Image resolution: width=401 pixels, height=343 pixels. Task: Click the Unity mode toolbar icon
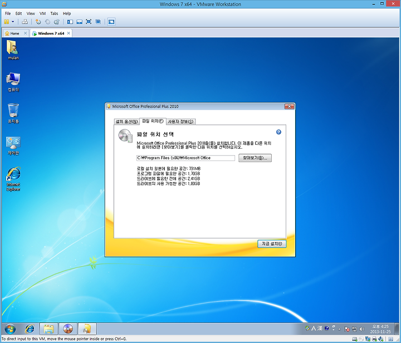pyautogui.click(x=98, y=22)
